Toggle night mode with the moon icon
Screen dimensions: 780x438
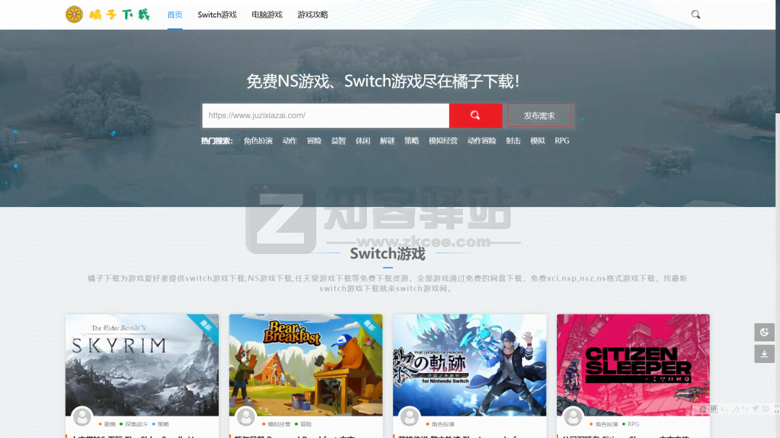(764, 332)
